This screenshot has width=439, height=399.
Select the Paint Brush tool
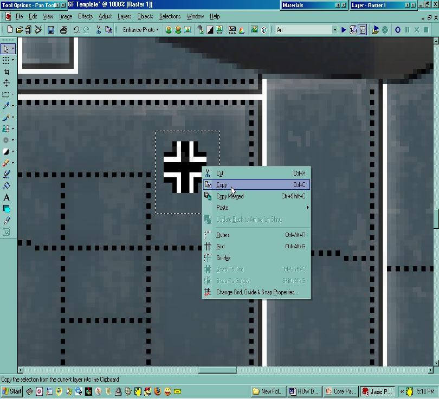tap(6, 117)
